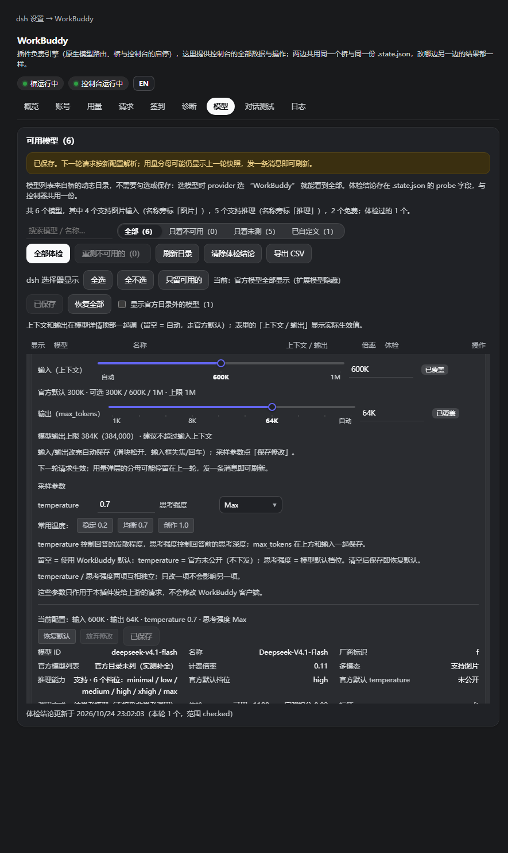Switch to the 账号 tab
Viewport: 508px width, 853px height.
pyautogui.click(x=63, y=106)
